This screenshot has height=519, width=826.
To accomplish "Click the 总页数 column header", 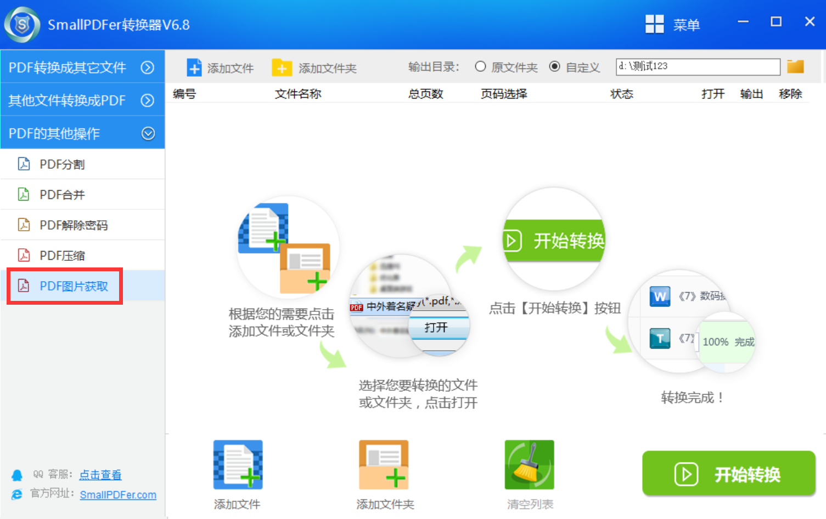I will (425, 94).
